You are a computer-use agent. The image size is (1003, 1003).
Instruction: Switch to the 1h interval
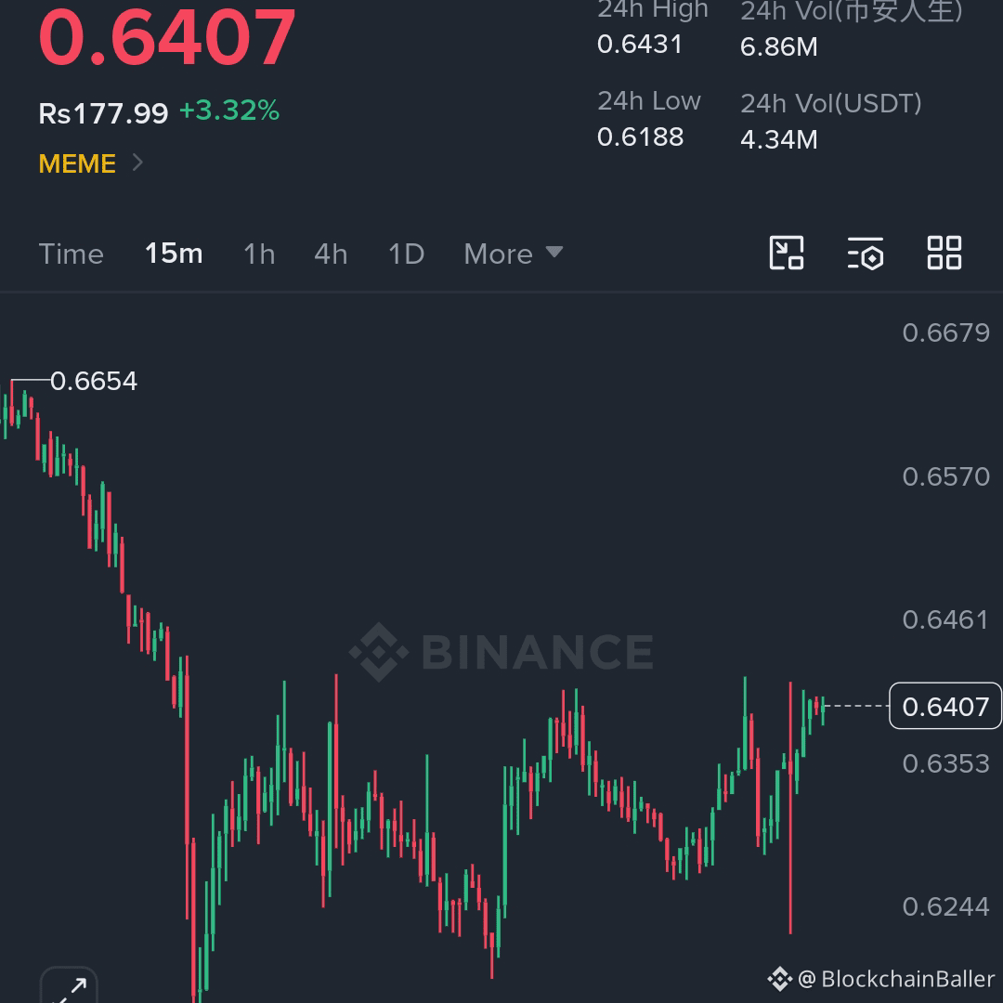point(259,254)
